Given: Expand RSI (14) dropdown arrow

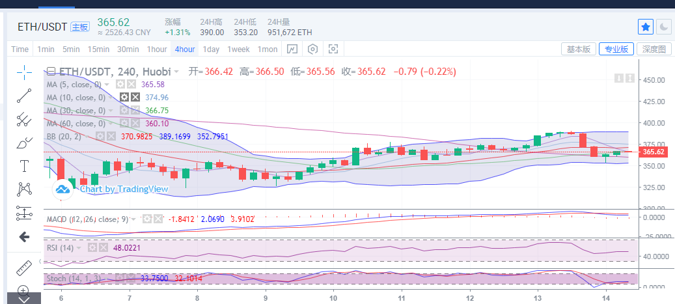Looking at the screenshot, I should pyautogui.click(x=79, y=248).
